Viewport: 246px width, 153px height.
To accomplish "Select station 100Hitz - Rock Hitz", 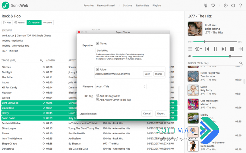I will coord(12,41).
